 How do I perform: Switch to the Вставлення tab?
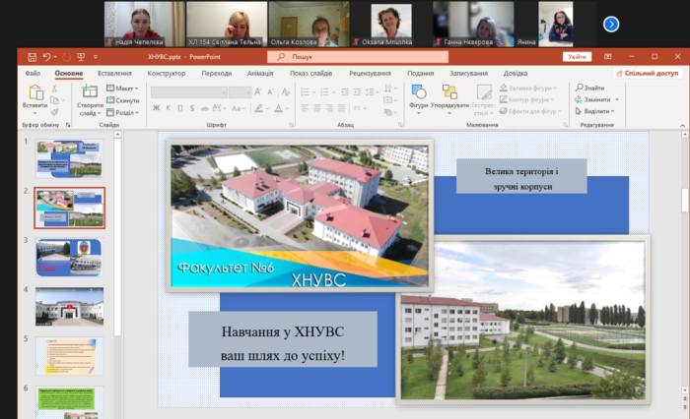114,73
